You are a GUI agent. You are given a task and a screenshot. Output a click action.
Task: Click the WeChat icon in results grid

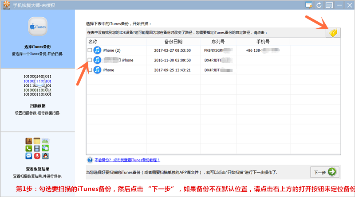pos(45,148)
